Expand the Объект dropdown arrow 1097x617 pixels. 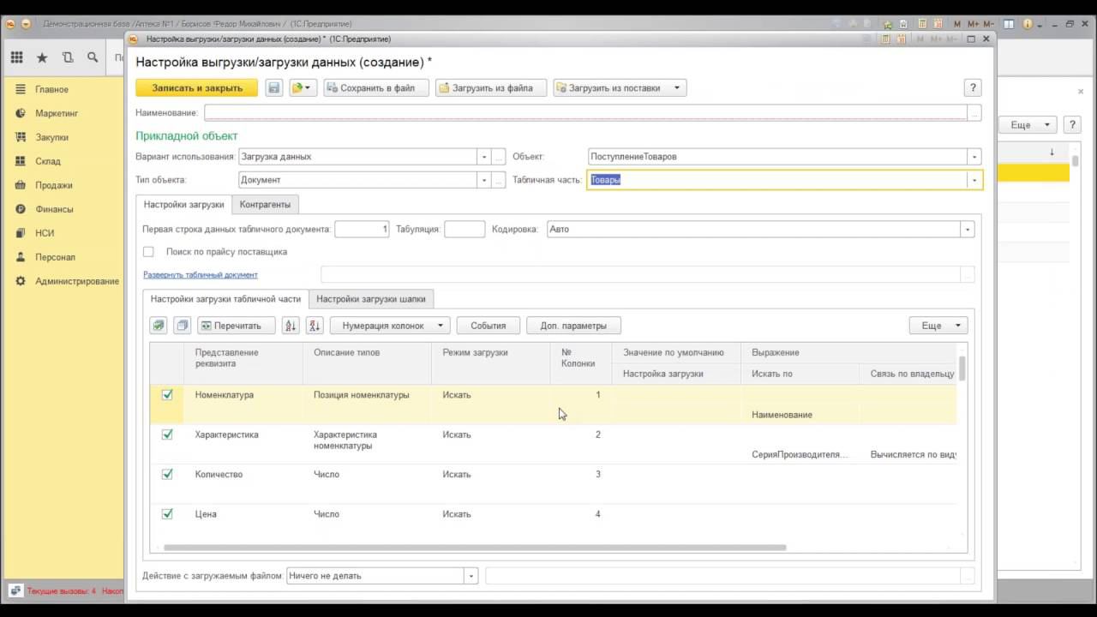[x=974, y=157]
